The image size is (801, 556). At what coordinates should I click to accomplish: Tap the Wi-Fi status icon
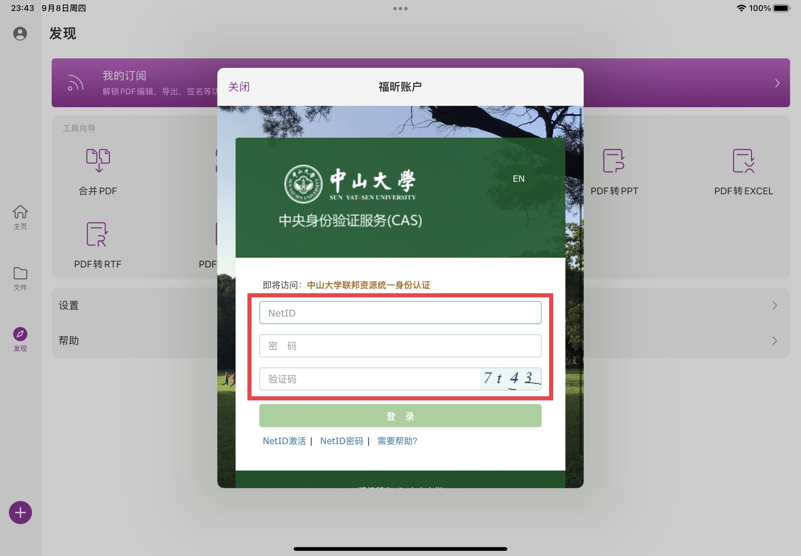[x=741, y=8]
